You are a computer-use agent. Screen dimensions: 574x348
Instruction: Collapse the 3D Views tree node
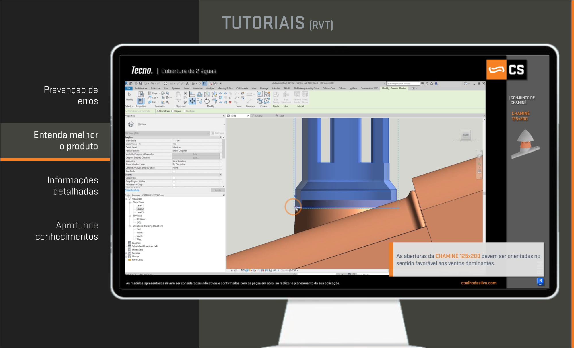pos(129,216)
